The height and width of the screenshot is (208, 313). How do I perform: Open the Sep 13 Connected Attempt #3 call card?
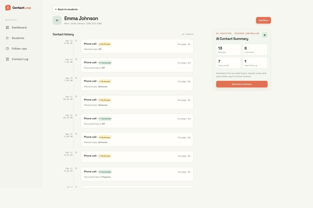(x=137, y=65)
